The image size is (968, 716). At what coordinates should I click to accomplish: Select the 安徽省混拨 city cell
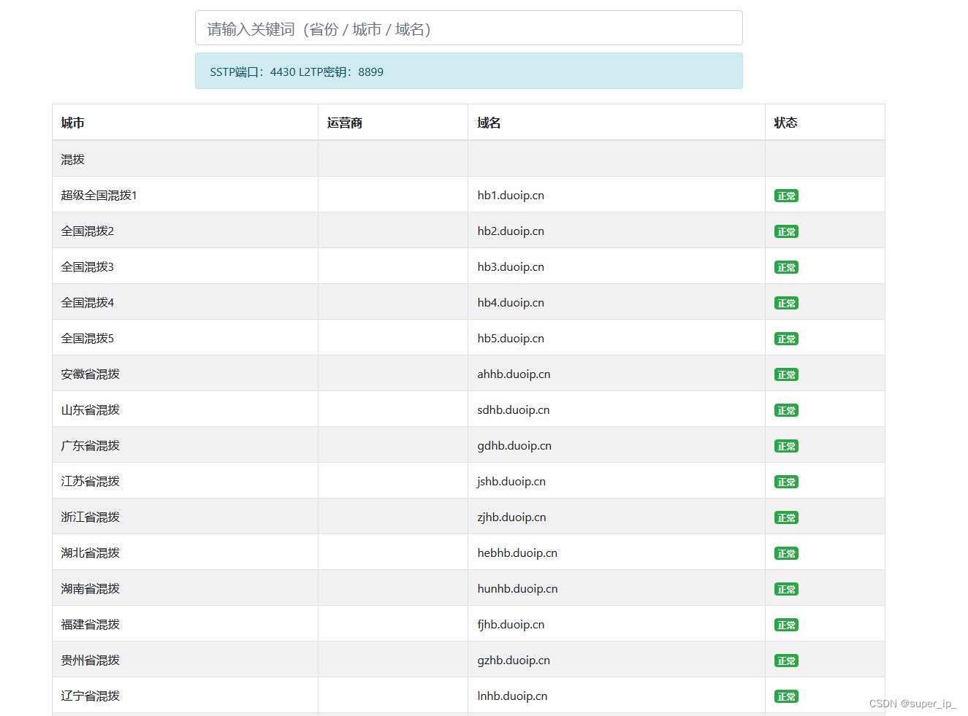click(x=185, y=374)
